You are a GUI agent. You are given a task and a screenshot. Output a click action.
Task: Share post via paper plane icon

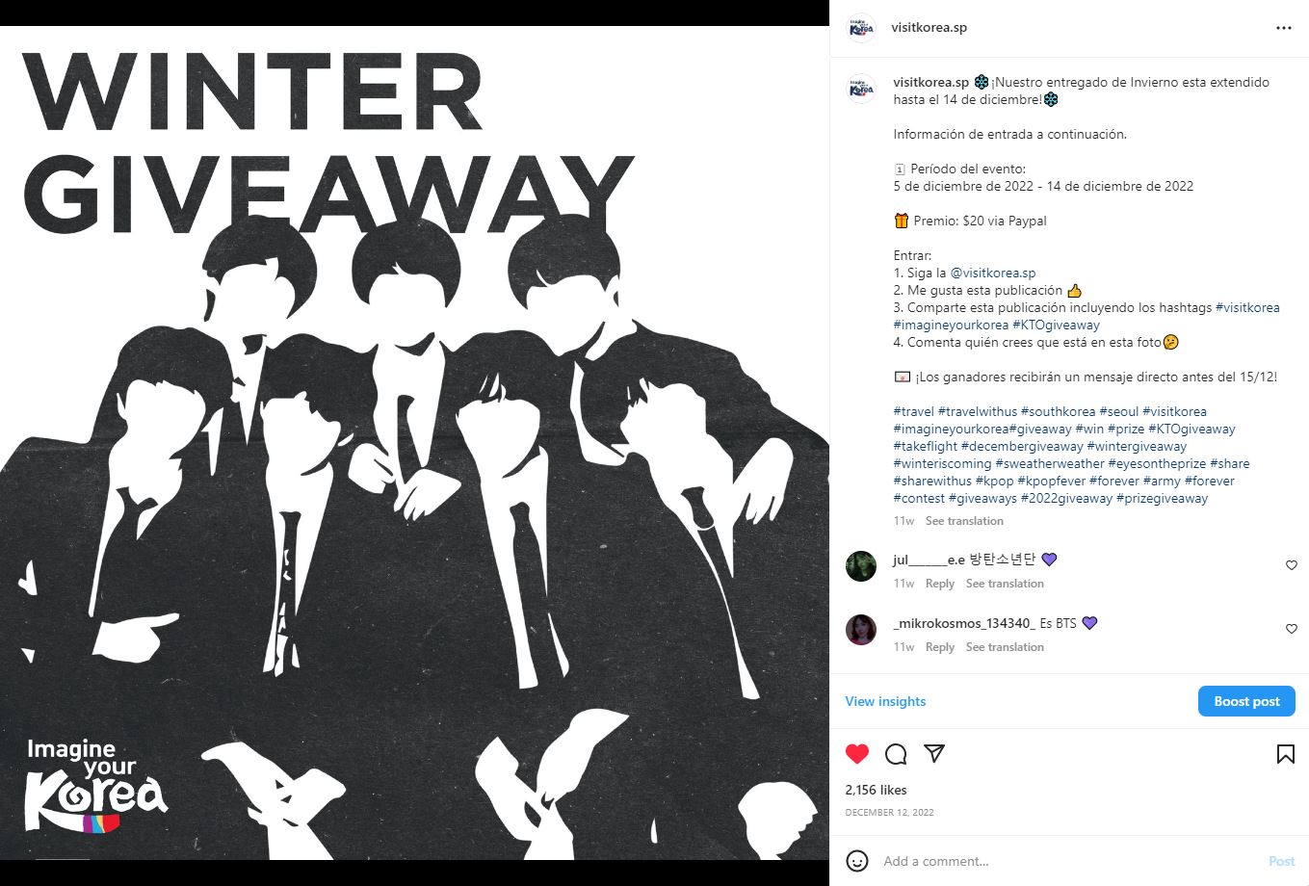934,753
